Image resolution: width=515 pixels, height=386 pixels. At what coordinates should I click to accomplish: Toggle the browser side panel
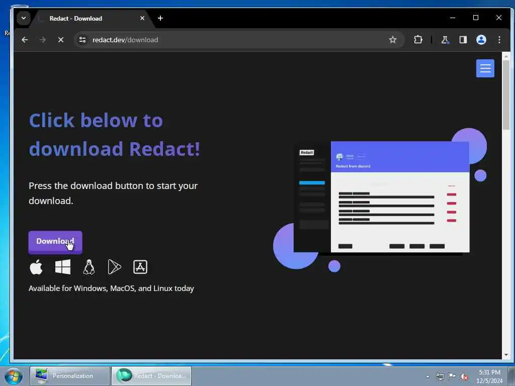[463, 40]
